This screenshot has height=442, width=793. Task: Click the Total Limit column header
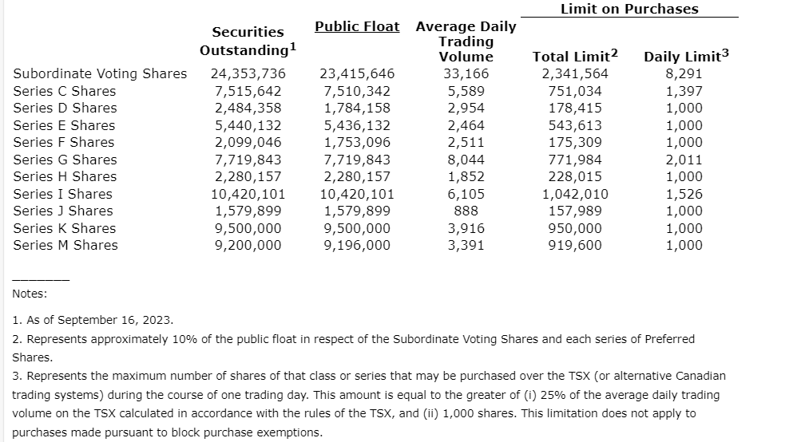point(575,57)
